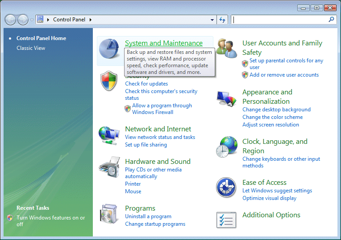Click Adjust screen resolution link
341x240 pixels.
tap(270, 125)
